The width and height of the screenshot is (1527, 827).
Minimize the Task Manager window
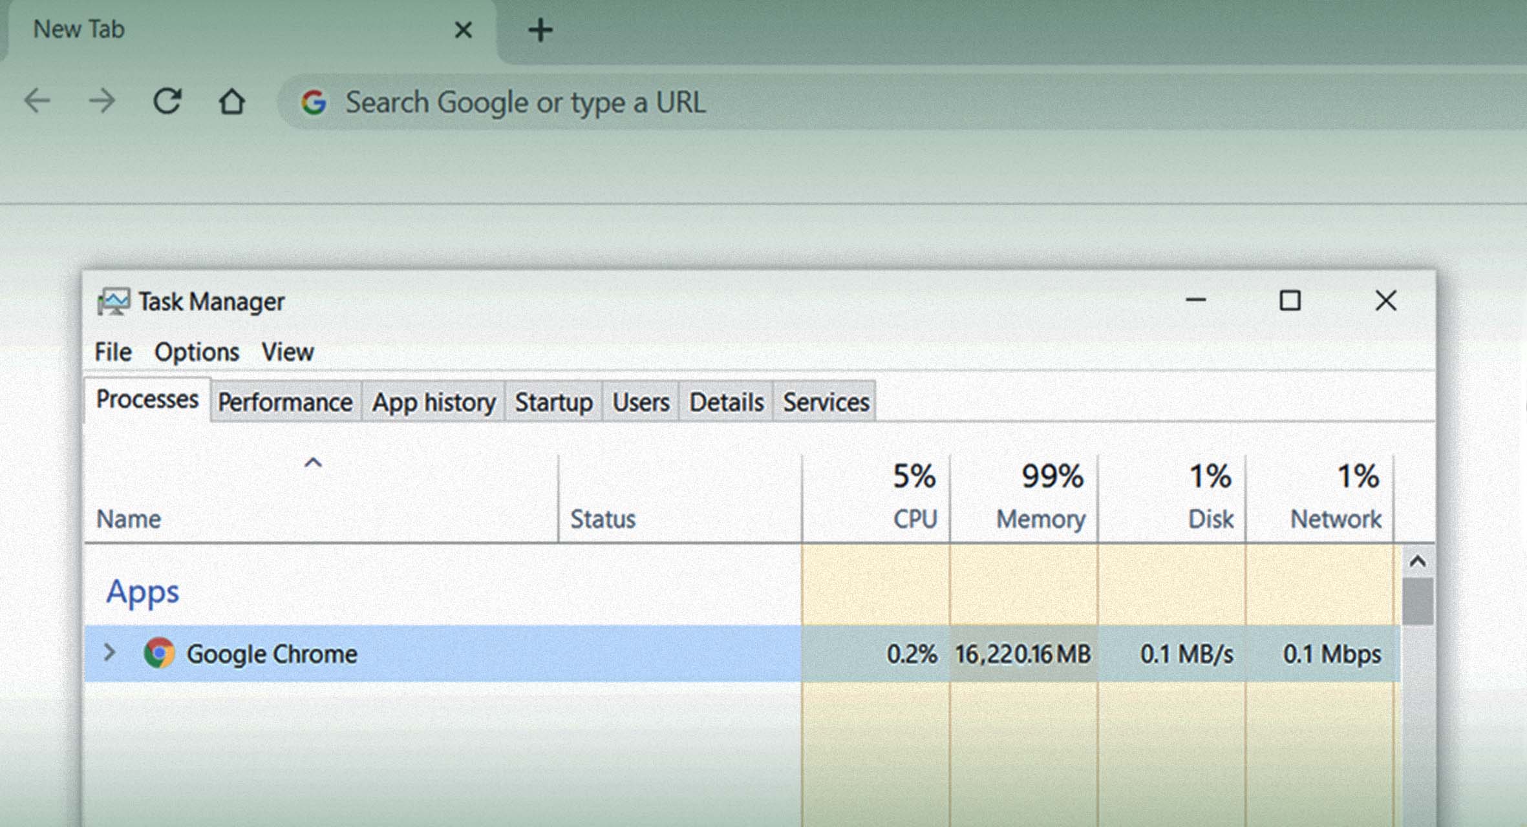(1196, 300)
